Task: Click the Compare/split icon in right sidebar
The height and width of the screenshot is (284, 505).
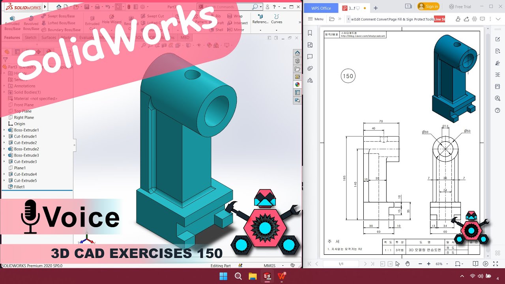Action: pos(498,75)
